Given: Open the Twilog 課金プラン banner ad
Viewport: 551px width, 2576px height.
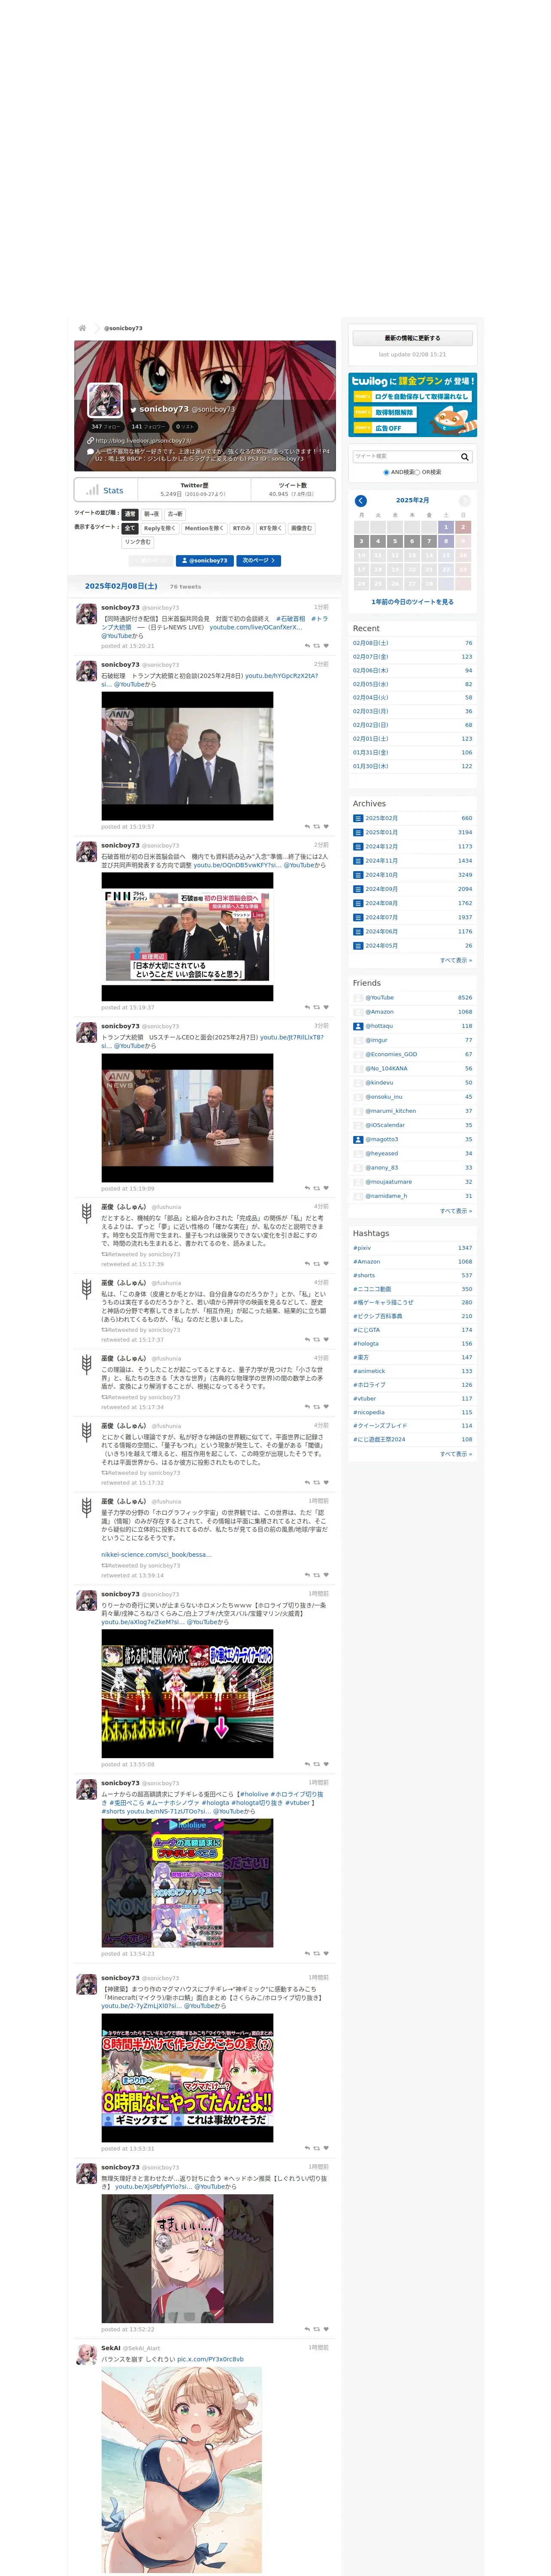Looking at the screenshot, I should click(412, 405).
